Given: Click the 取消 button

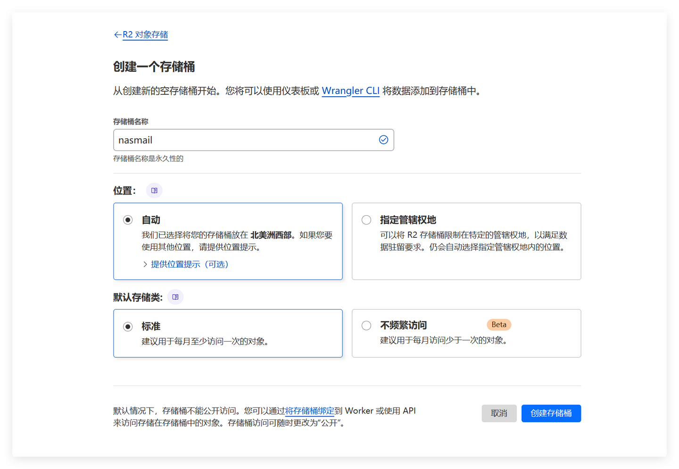Looking at the screenshot, I should (x=499, y=413).
